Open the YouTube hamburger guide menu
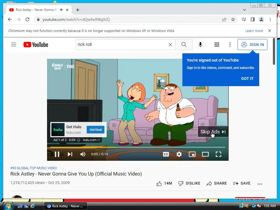This screenshot has height=210, width=280. [14, 45]
